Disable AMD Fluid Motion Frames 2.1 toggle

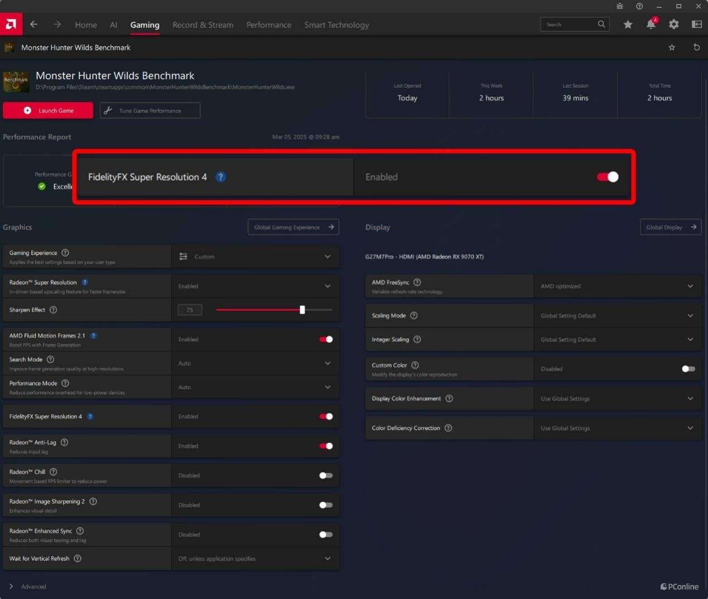(326, 339)
